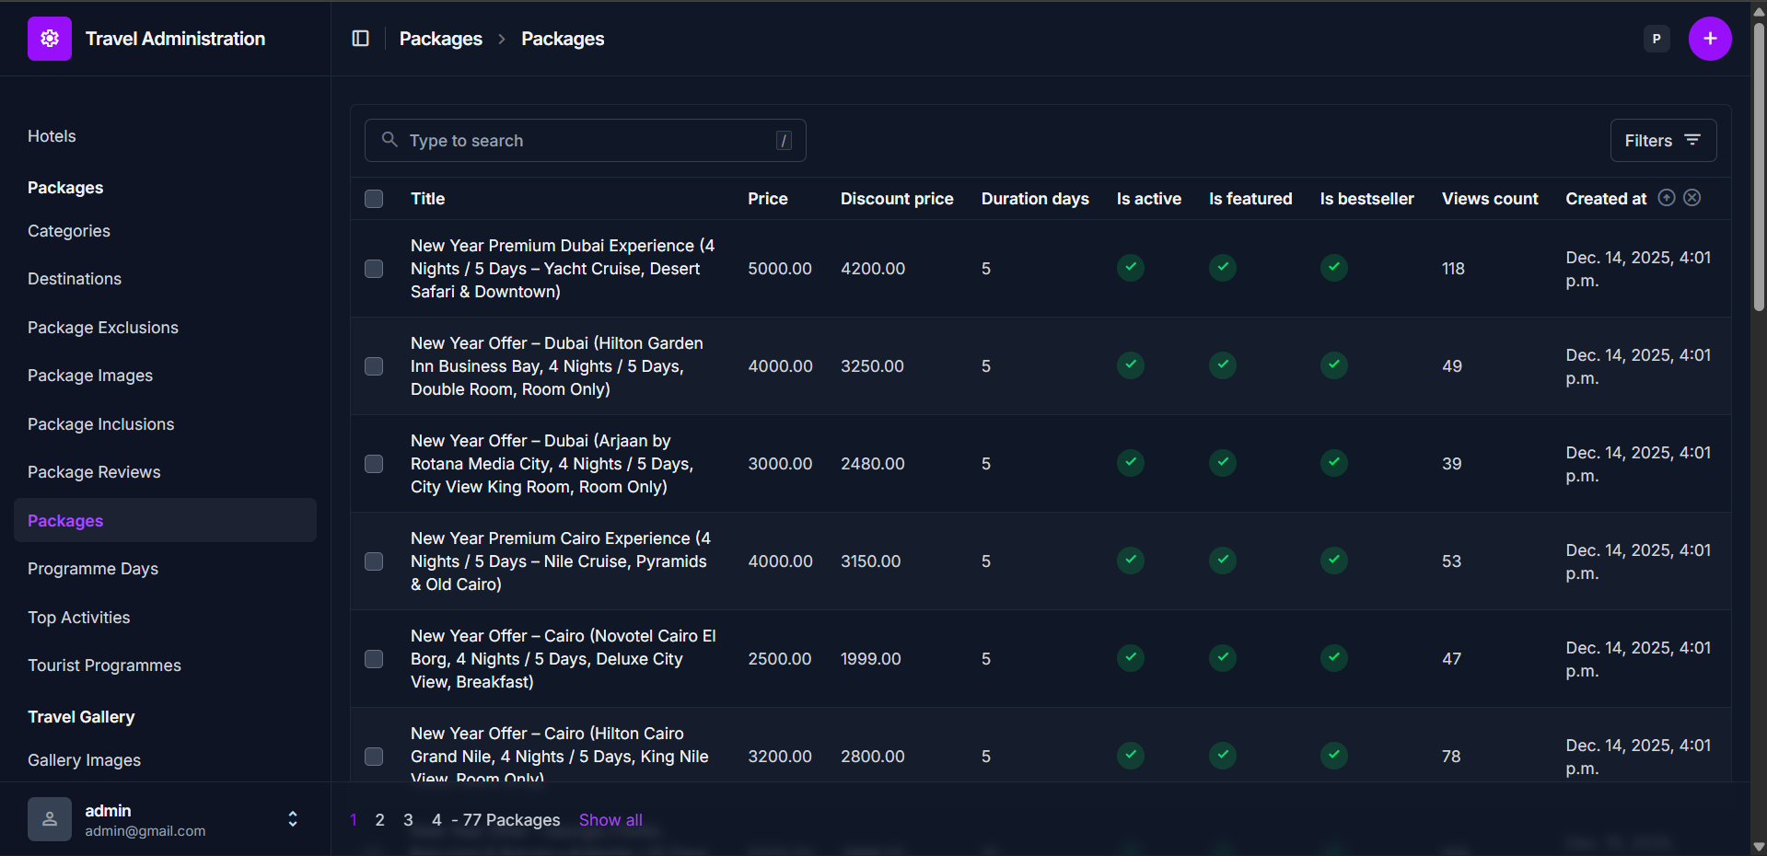The height and width of the screenshot is (856, 1767).
Task: Click the purple gear logo icon
Action: pyautogui.click(x=50, y=39)
